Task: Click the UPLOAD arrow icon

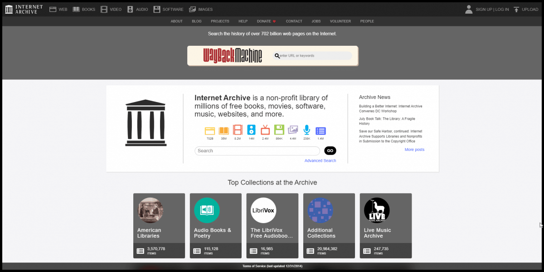Action: 516,9
